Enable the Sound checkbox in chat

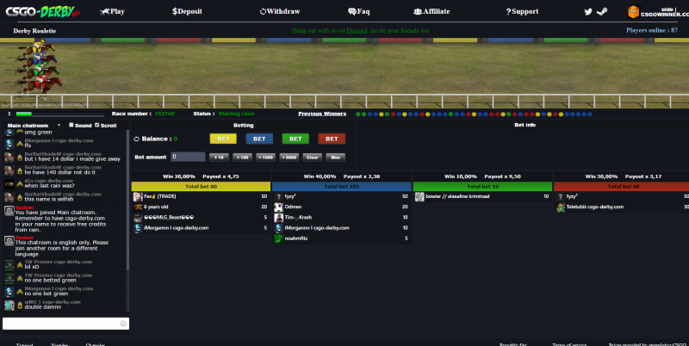coord(71,125)
